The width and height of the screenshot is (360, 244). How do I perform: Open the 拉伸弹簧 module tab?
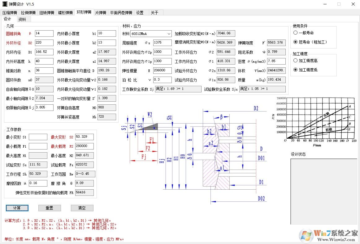[28, 12]
